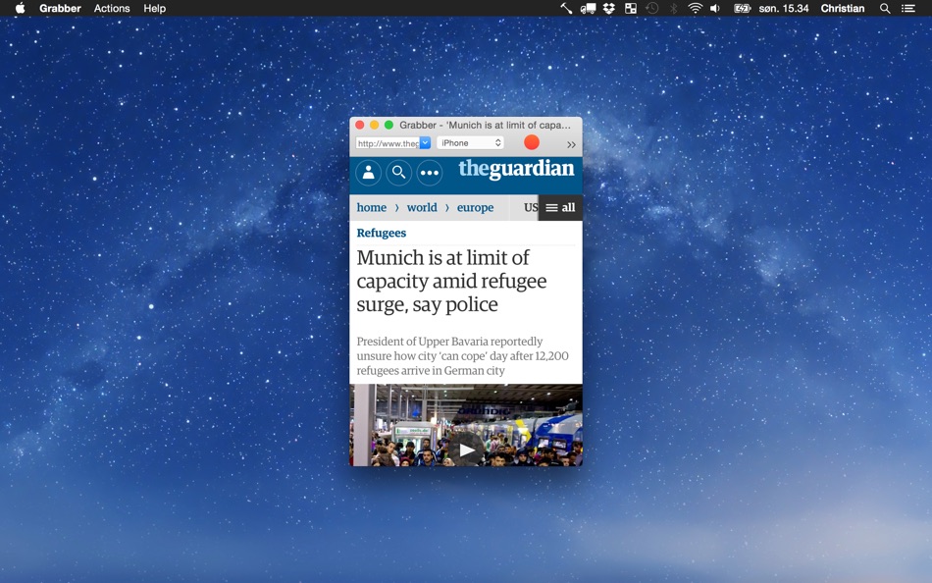Open Notification Center list icon
This screenshot has height=583, width=932.
[x=907, y=8]
